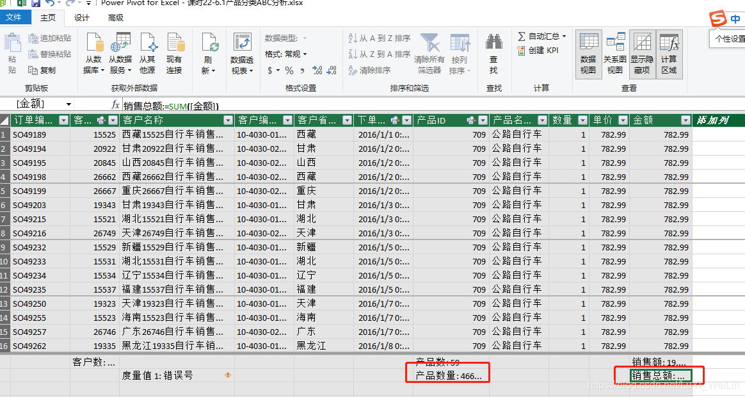Switch to 关系图视图 diagram view
The width and height of the screenshot is (745, 397).
coord(615,53)
